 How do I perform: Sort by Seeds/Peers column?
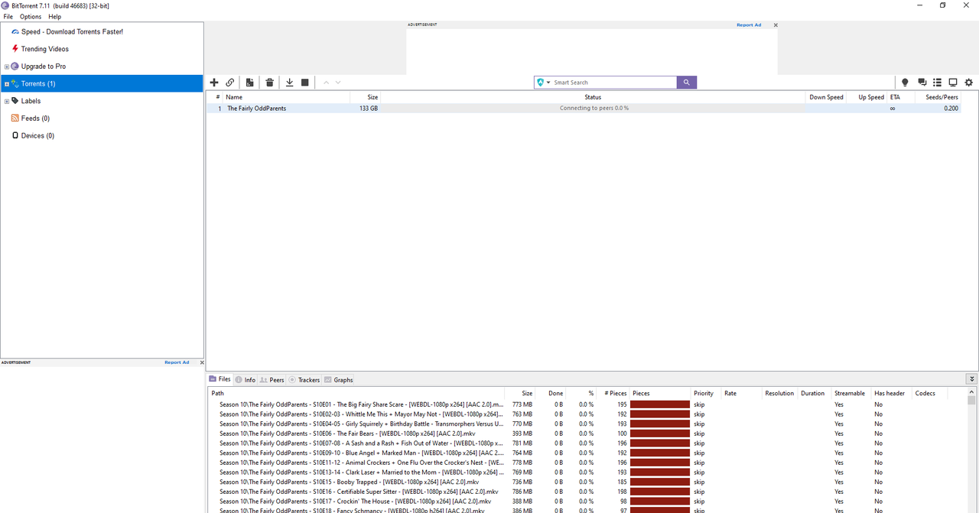pos(942,97)
